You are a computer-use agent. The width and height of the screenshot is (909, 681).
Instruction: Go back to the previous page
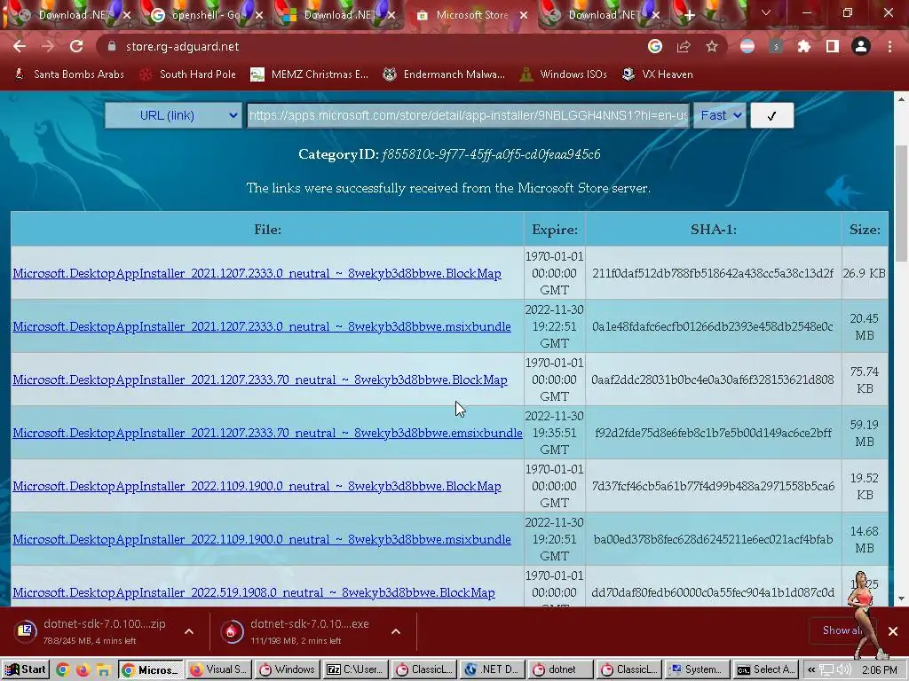20,46
